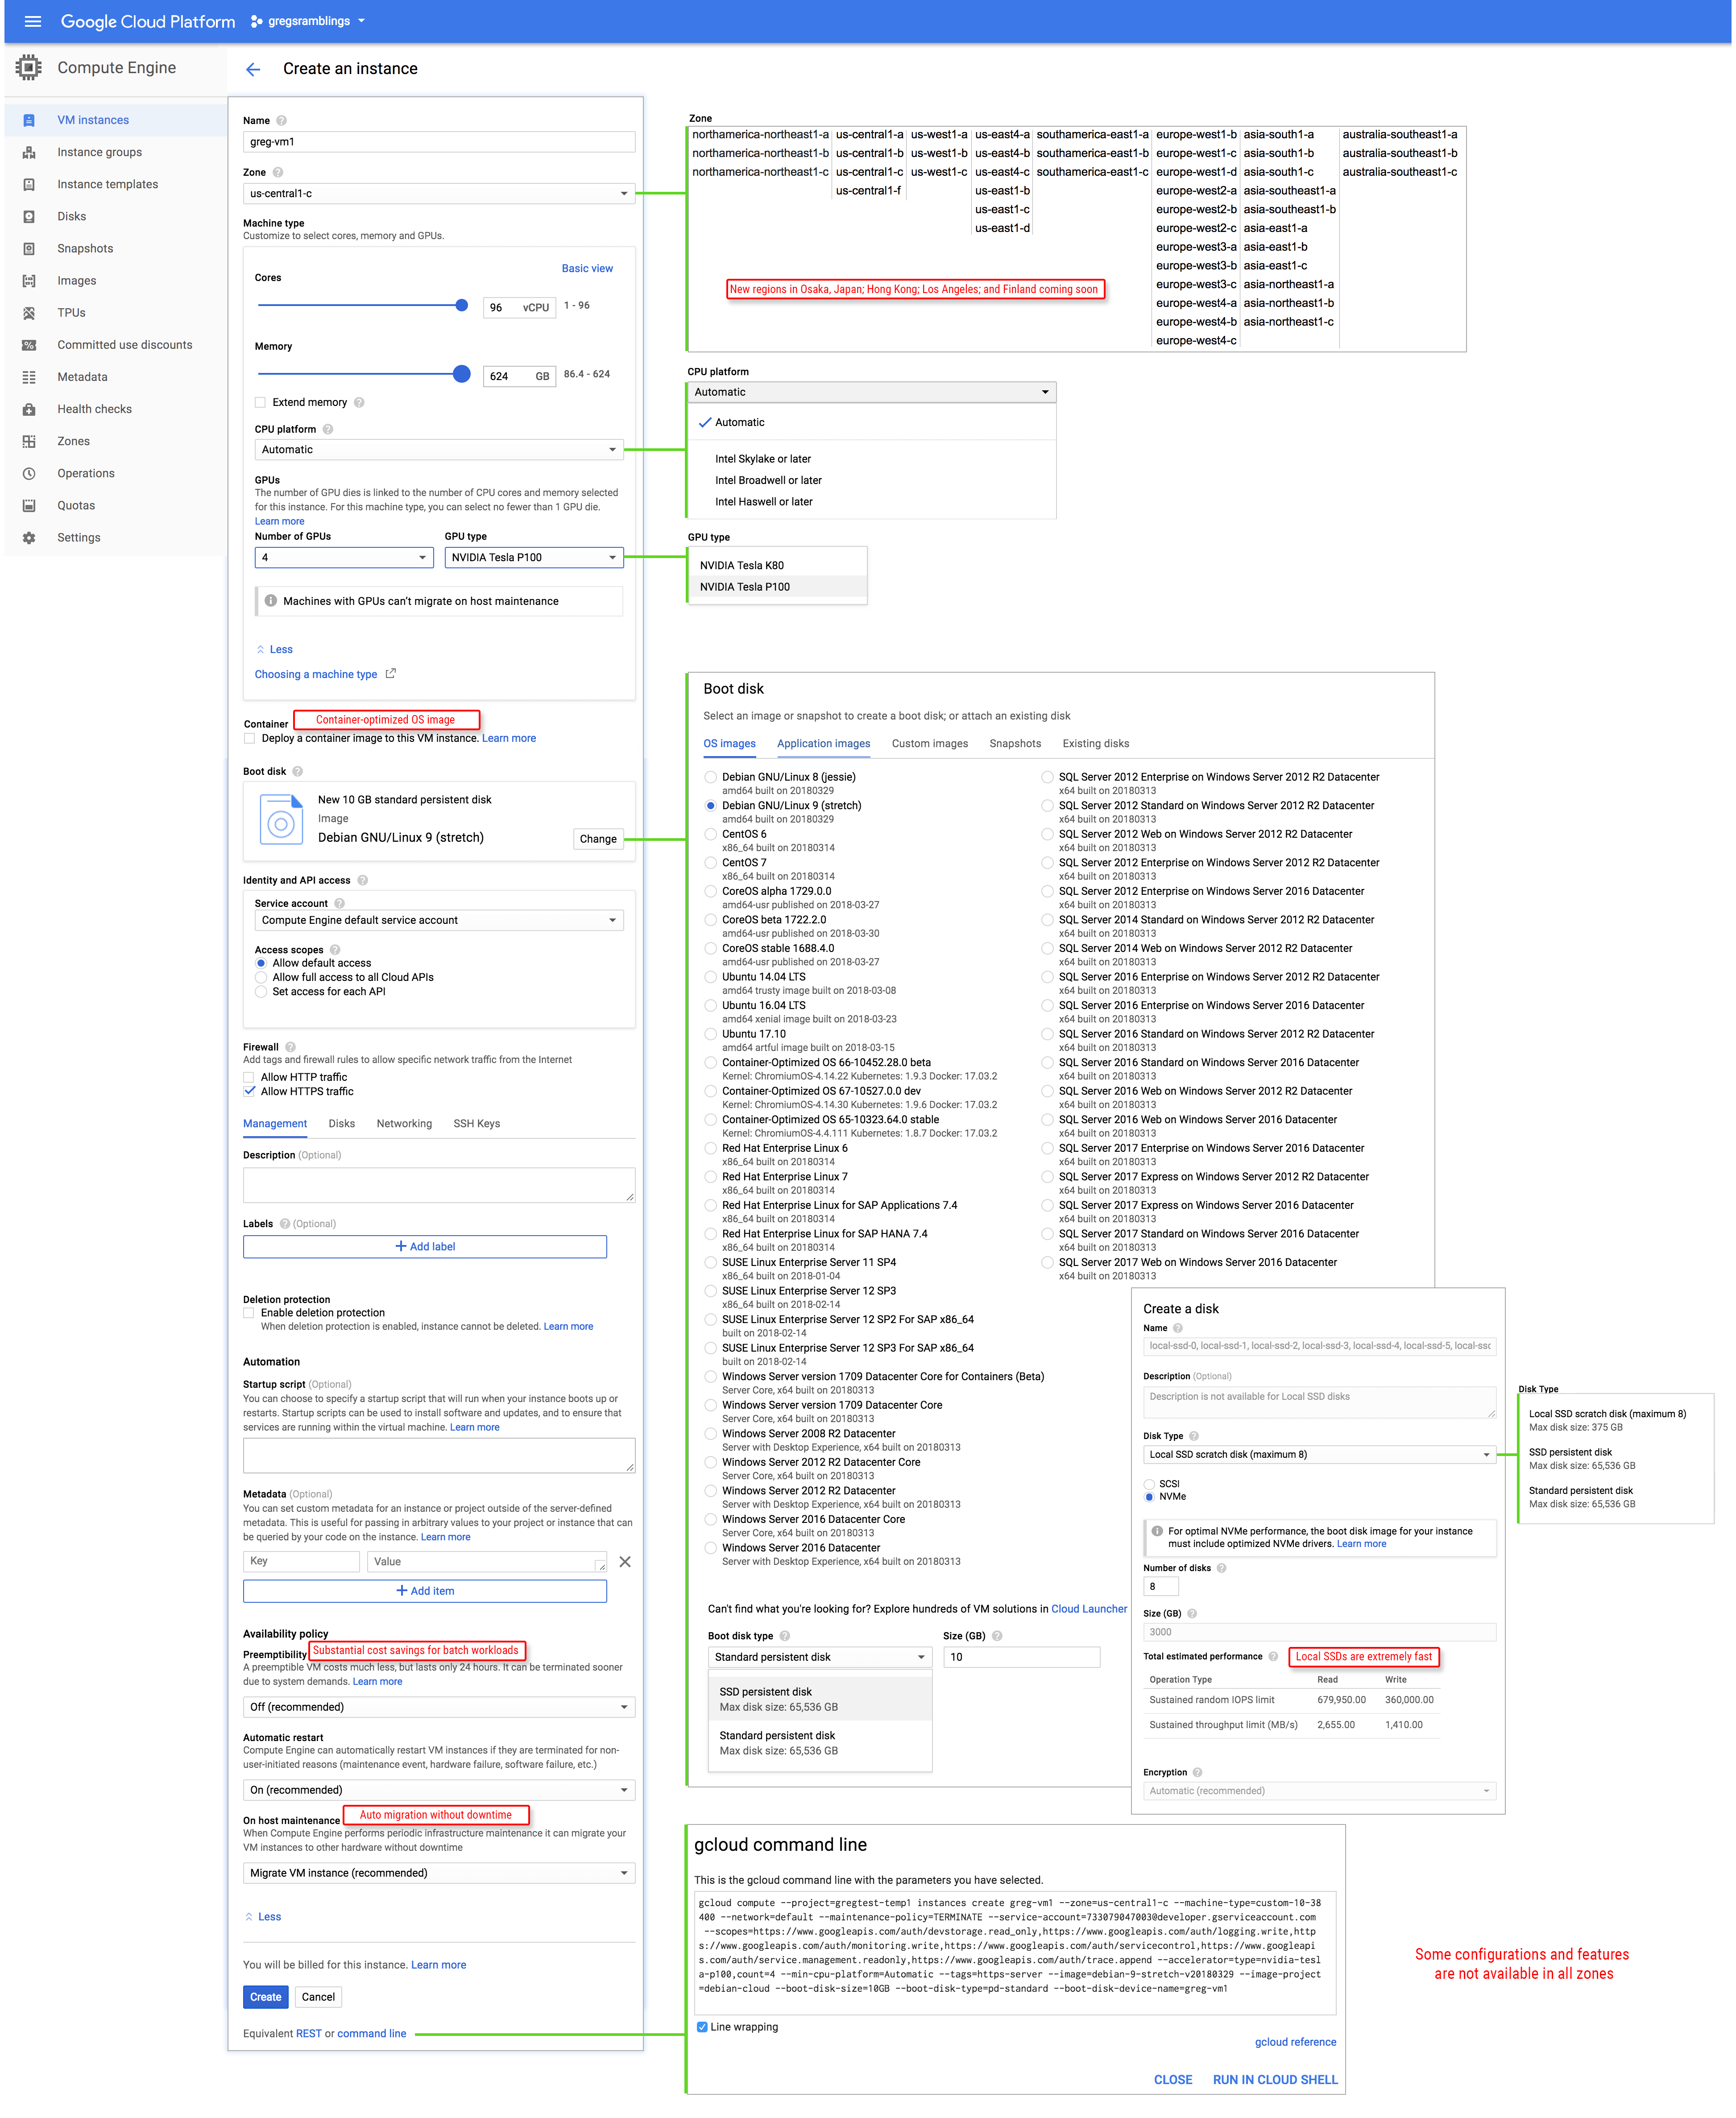Uncheck Allow HTTPS traffic
The image size is (1736, 2118).
(x=249, y=1091)
